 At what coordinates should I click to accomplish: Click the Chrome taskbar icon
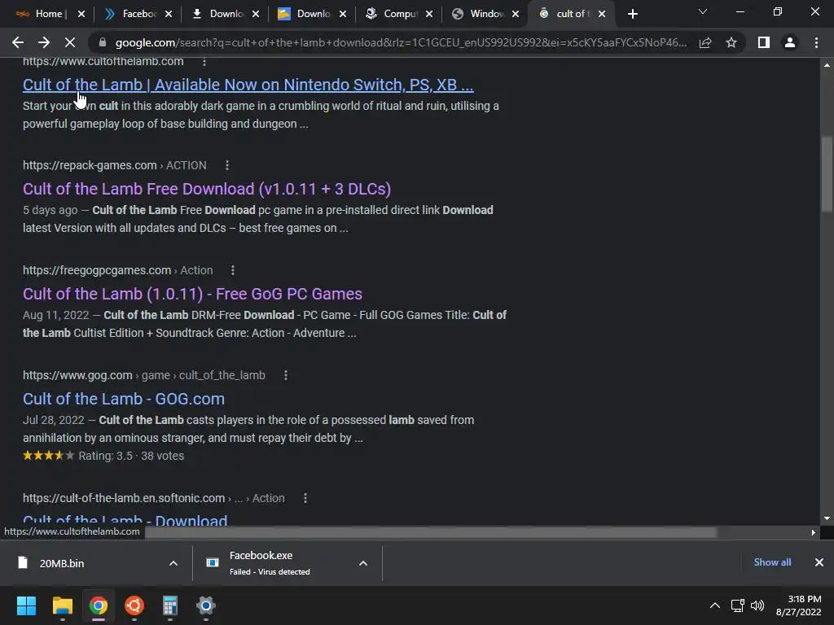click(x=99, y=605)
